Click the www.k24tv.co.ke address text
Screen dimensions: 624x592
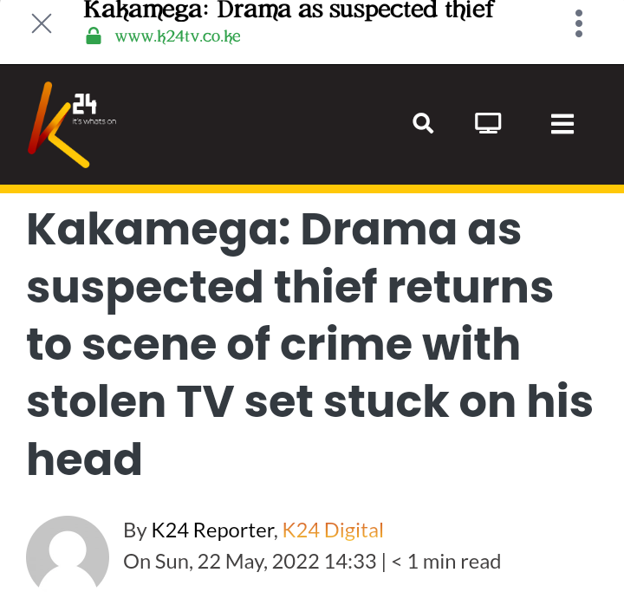(x=178, y=36)
